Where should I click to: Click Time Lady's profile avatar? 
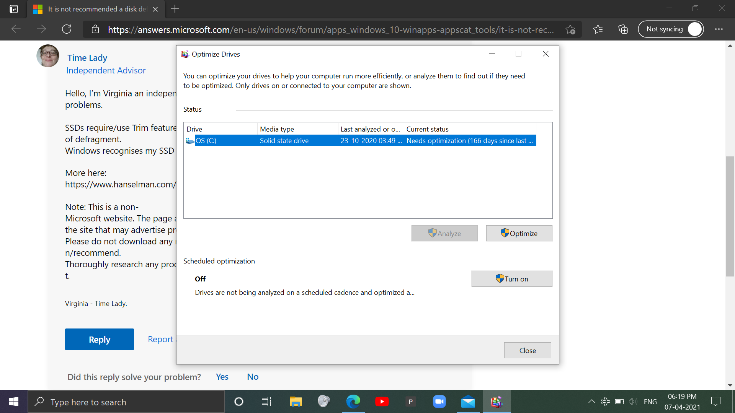click(x=48, y=56)
